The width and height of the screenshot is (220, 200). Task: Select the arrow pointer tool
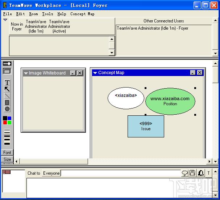7,89
